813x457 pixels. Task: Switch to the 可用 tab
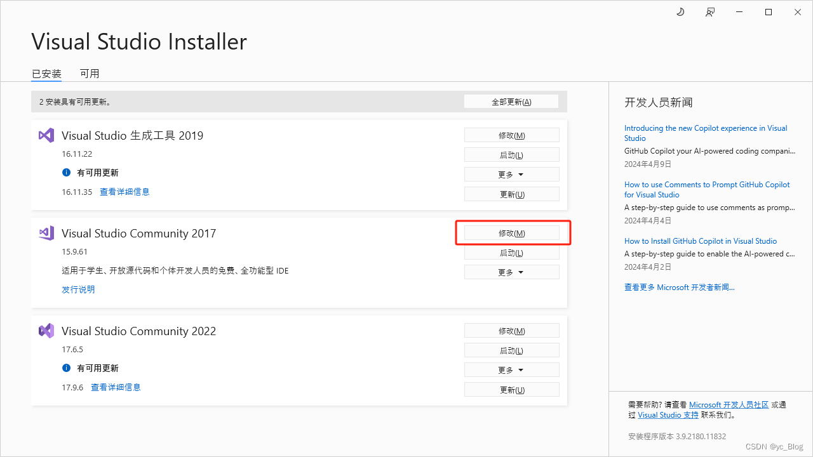(x=90, y=74)
